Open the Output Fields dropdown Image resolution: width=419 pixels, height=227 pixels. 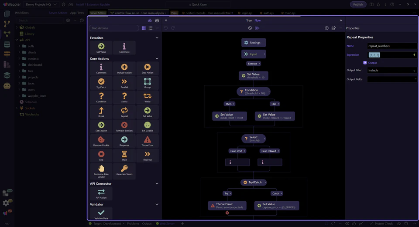[x=392, y=79]
